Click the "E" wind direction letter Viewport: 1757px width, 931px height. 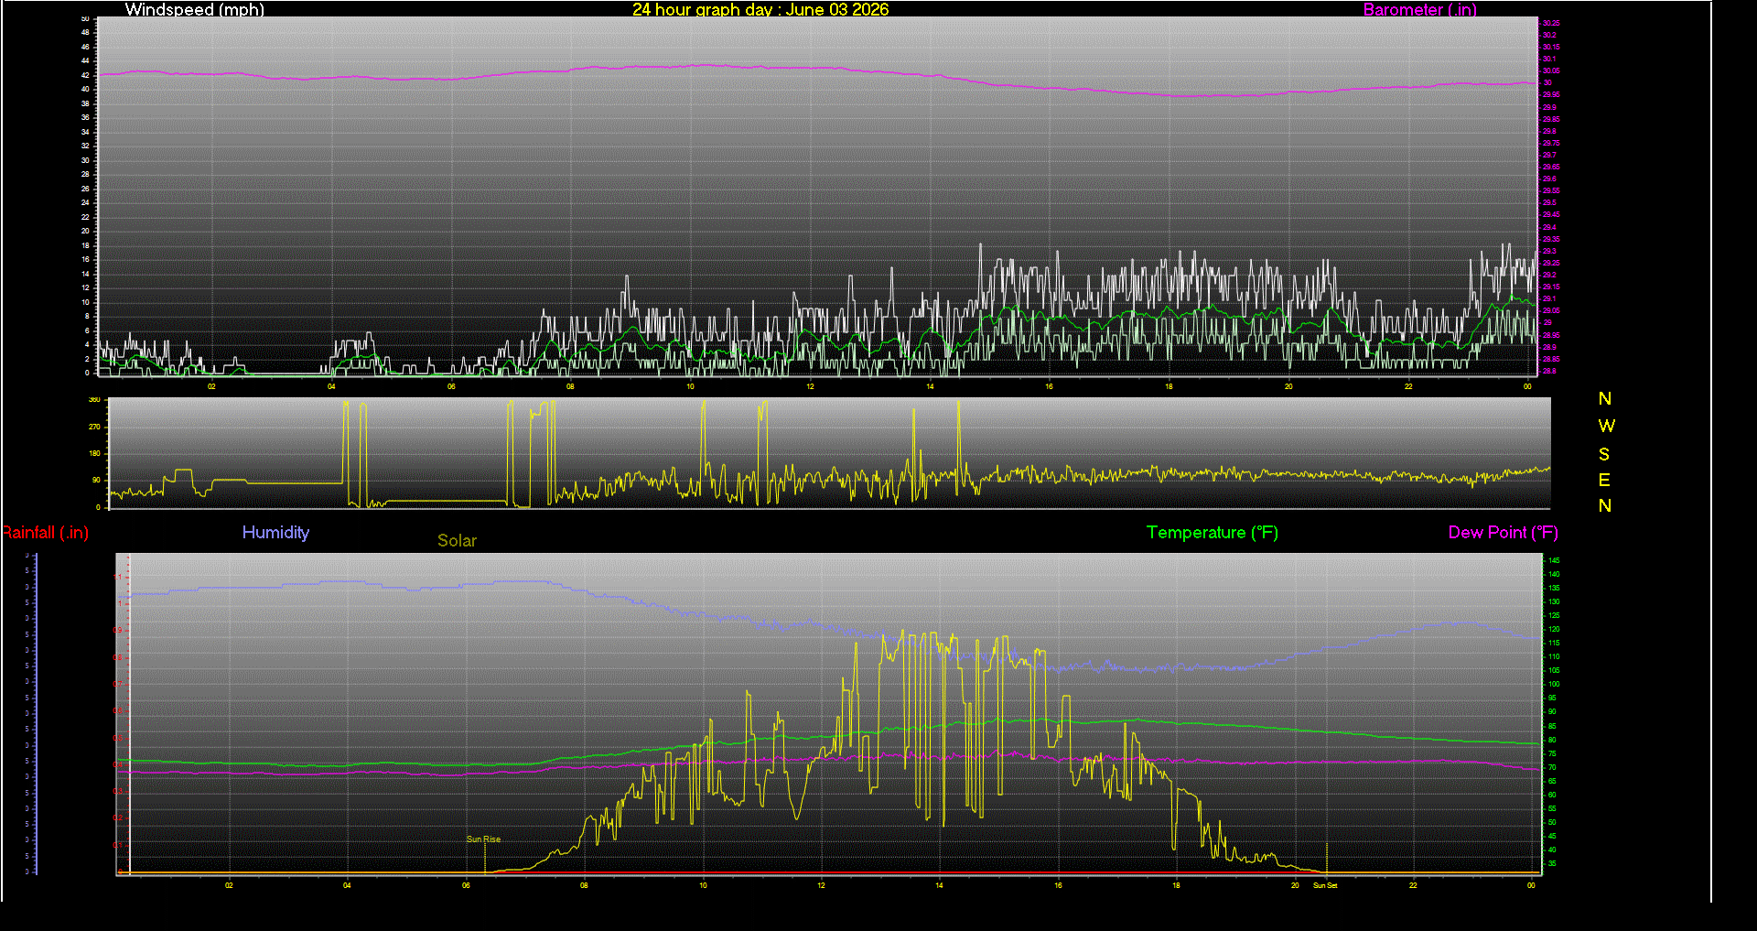pyautogui.click(x=1604, y=480)
